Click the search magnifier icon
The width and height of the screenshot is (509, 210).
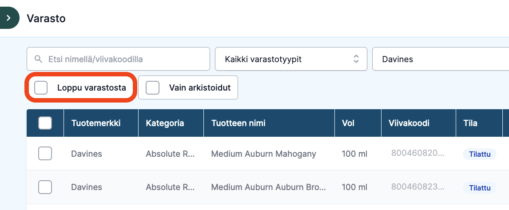38,59
